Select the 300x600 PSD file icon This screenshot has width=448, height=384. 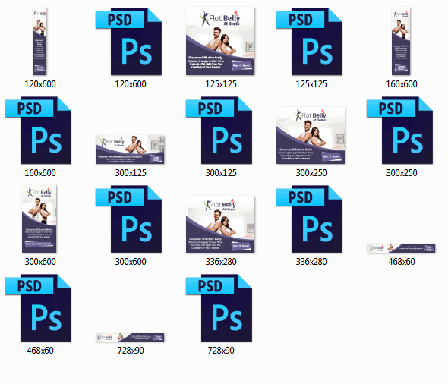128,219
